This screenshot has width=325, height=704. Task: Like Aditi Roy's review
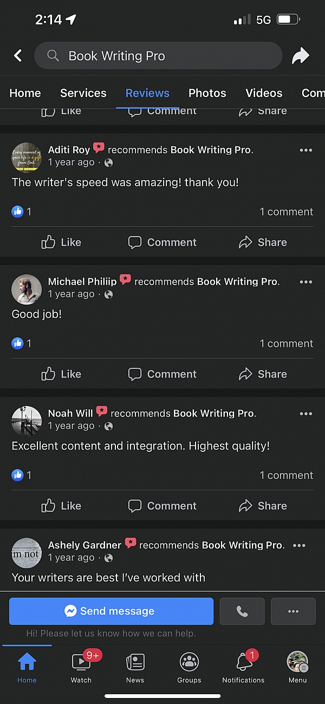pos(61,242)
